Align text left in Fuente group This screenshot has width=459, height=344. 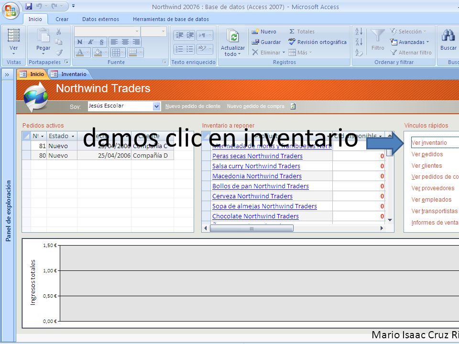(x=114, y=42)
